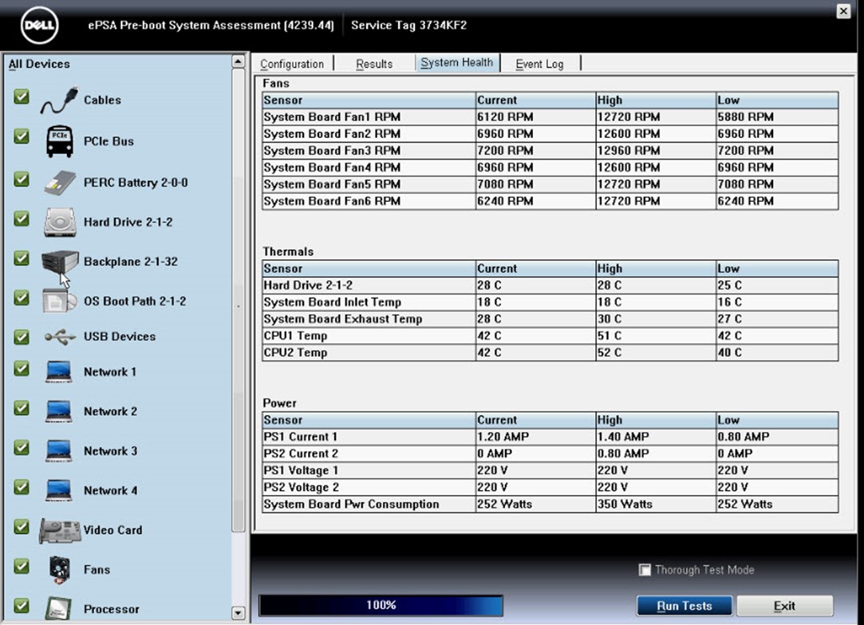Click the PS2 Current 2 sensor name
The height and width of the screenshot is (625, 864).
(x=301, y=453)
